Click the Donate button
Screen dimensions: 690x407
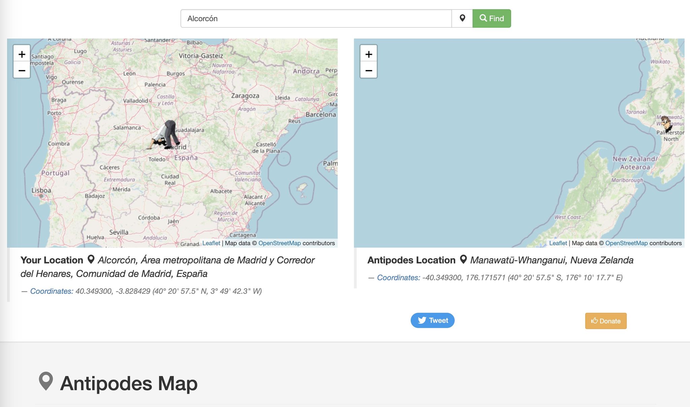click(605, 321)
